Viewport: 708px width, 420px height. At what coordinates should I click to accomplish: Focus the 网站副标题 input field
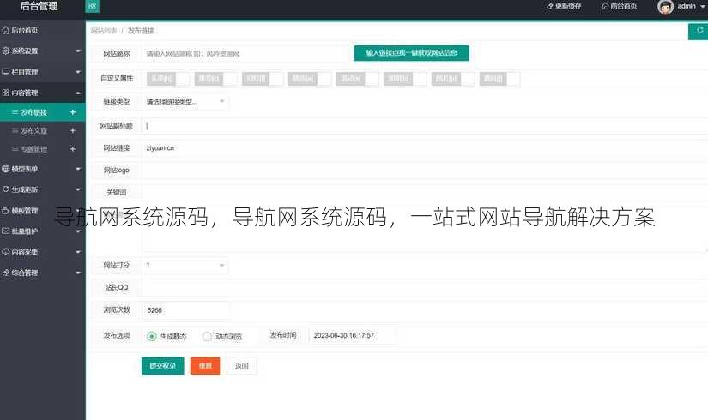425,126
